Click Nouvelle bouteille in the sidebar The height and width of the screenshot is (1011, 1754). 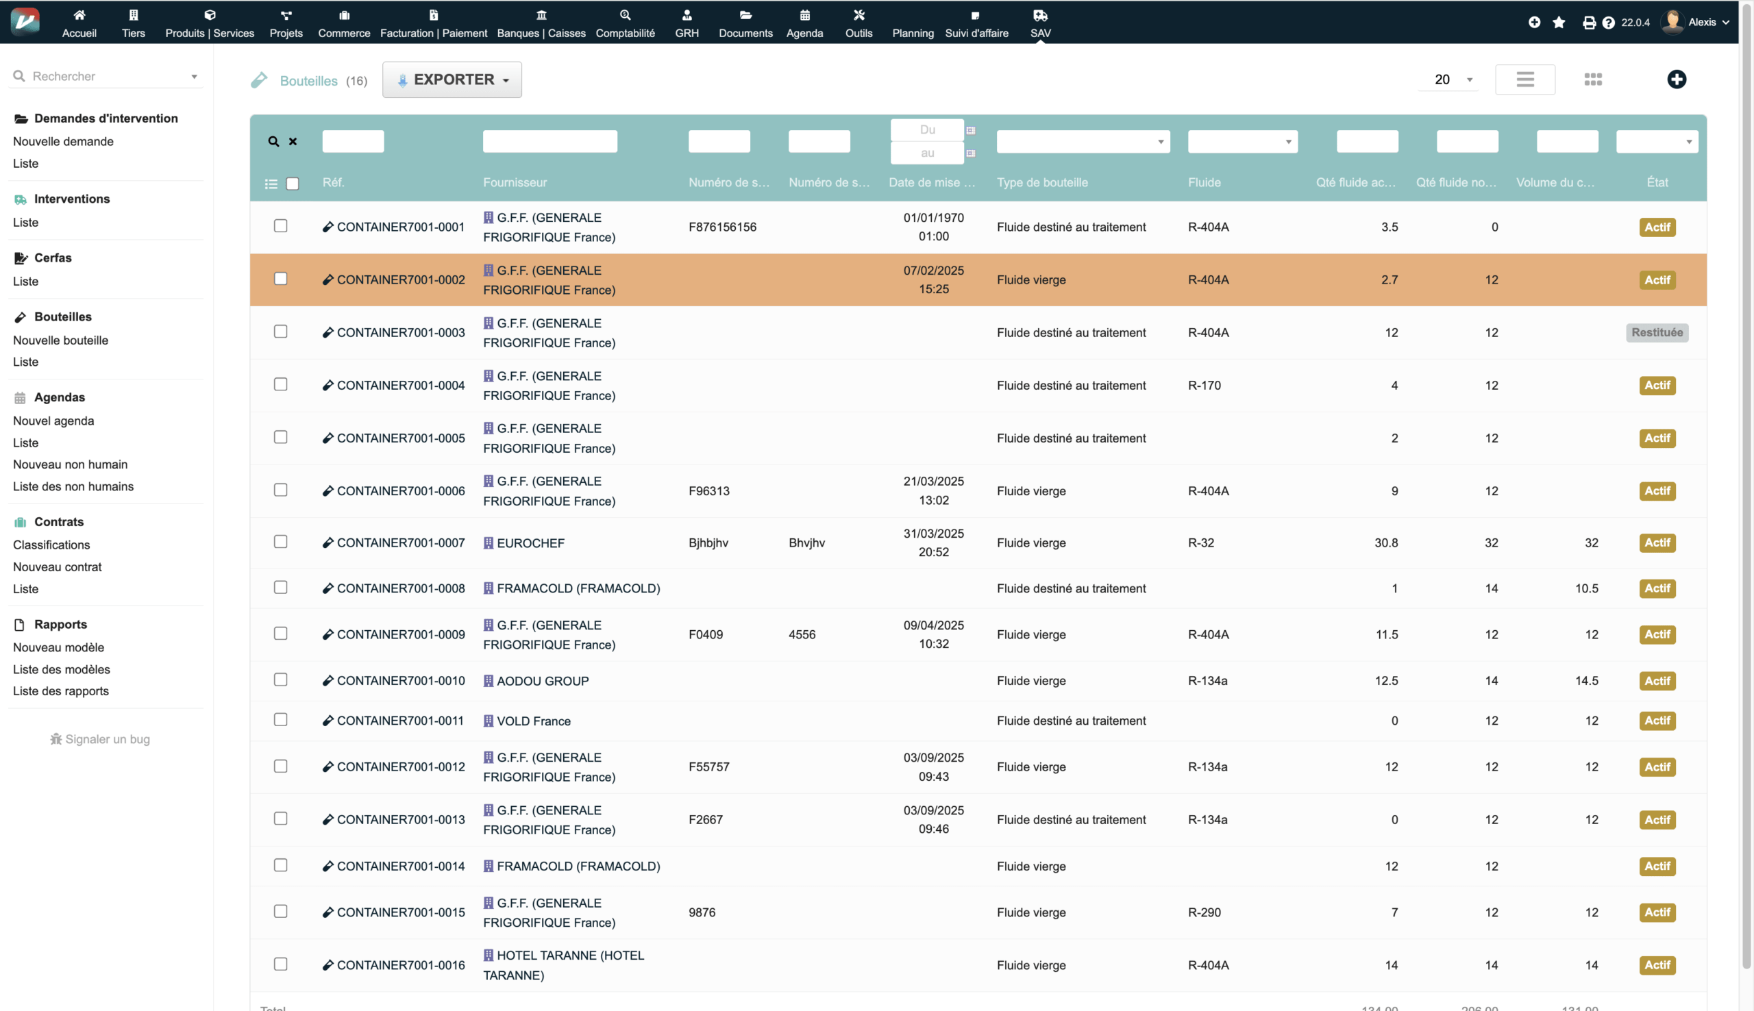tap(60, 340)
